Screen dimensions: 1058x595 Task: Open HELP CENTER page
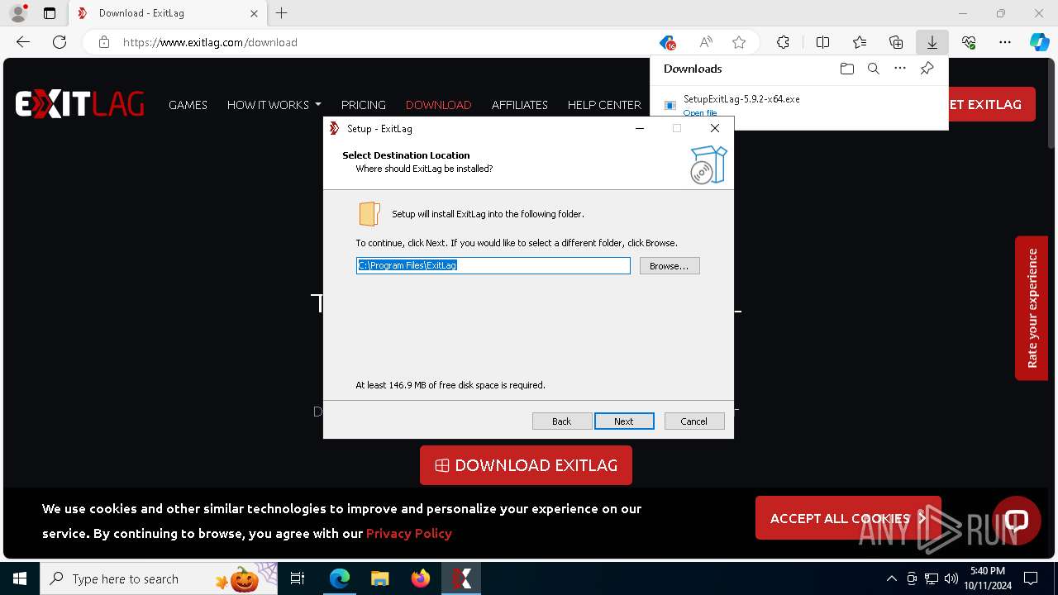(604, 105)
